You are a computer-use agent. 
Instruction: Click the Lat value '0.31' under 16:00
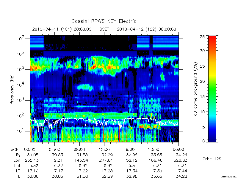[x=133, y=166]
